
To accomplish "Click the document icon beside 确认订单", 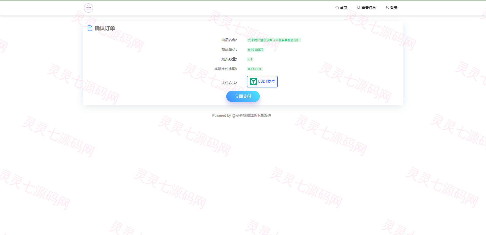I will (x=90, y=28).
